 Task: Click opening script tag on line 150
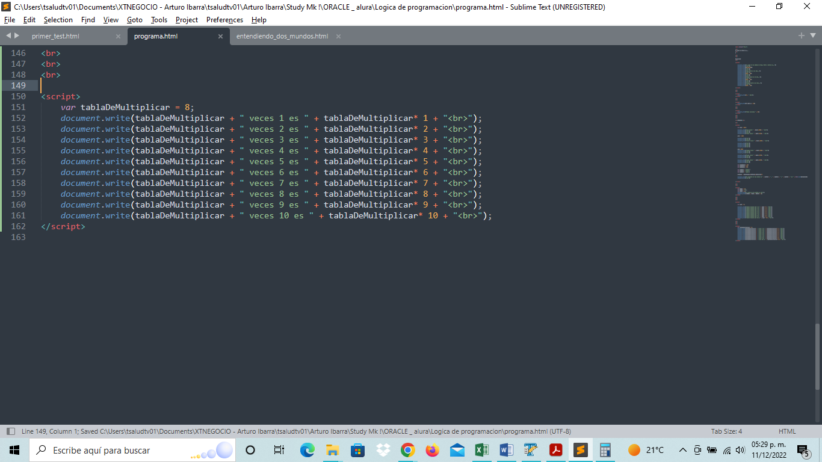tap(60, 96)
